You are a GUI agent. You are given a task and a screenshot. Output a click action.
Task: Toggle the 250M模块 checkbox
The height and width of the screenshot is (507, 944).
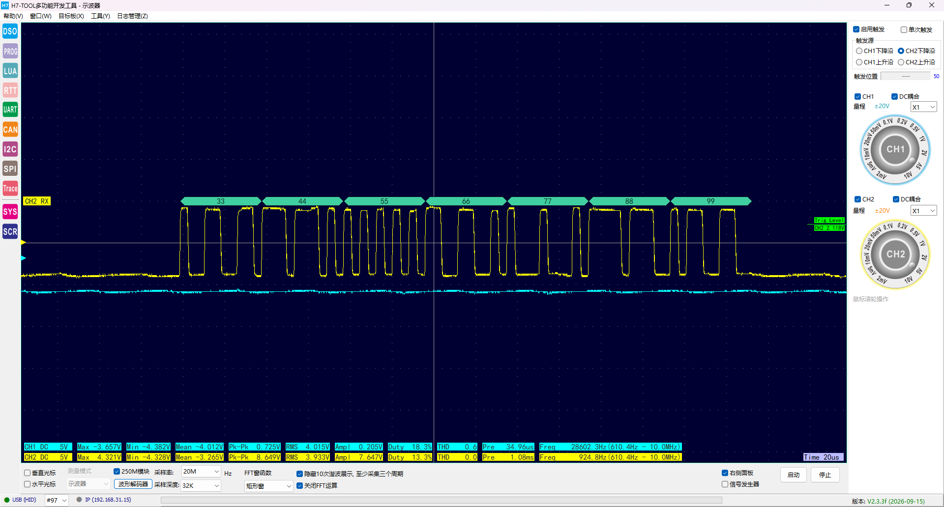coord(117,472)
